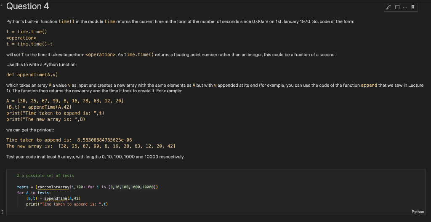Screen dimensions: 431x222
Task: Click the Question 4 heading
Action: 27,6
